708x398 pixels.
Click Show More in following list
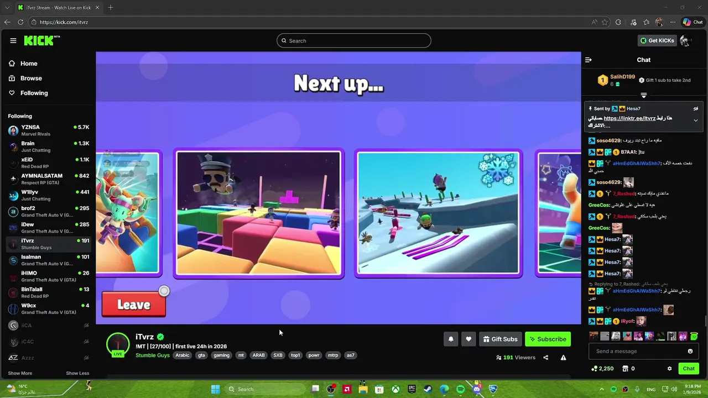[x=20, y=373]
